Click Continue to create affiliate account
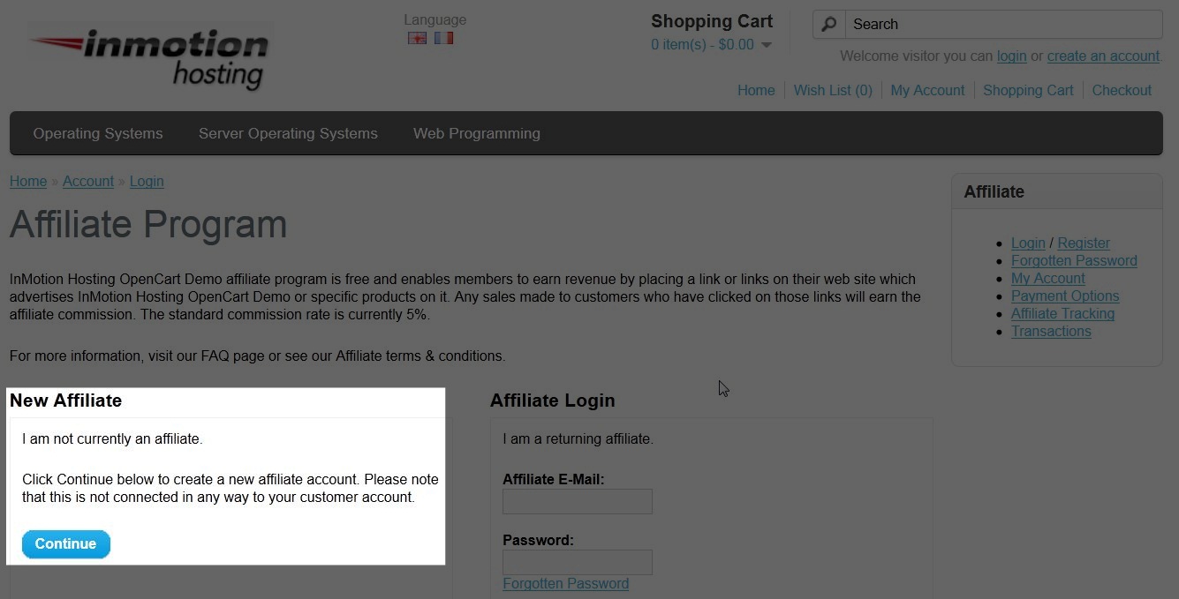Screen dimensions: 1179x599 click(x=66, y=543)
